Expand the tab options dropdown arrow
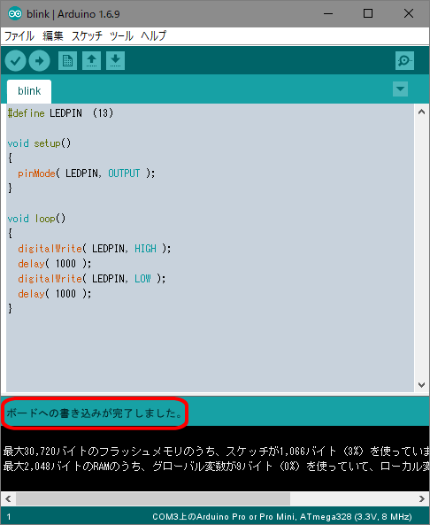This screenshot has height=525, width=430. pos(400,89)
